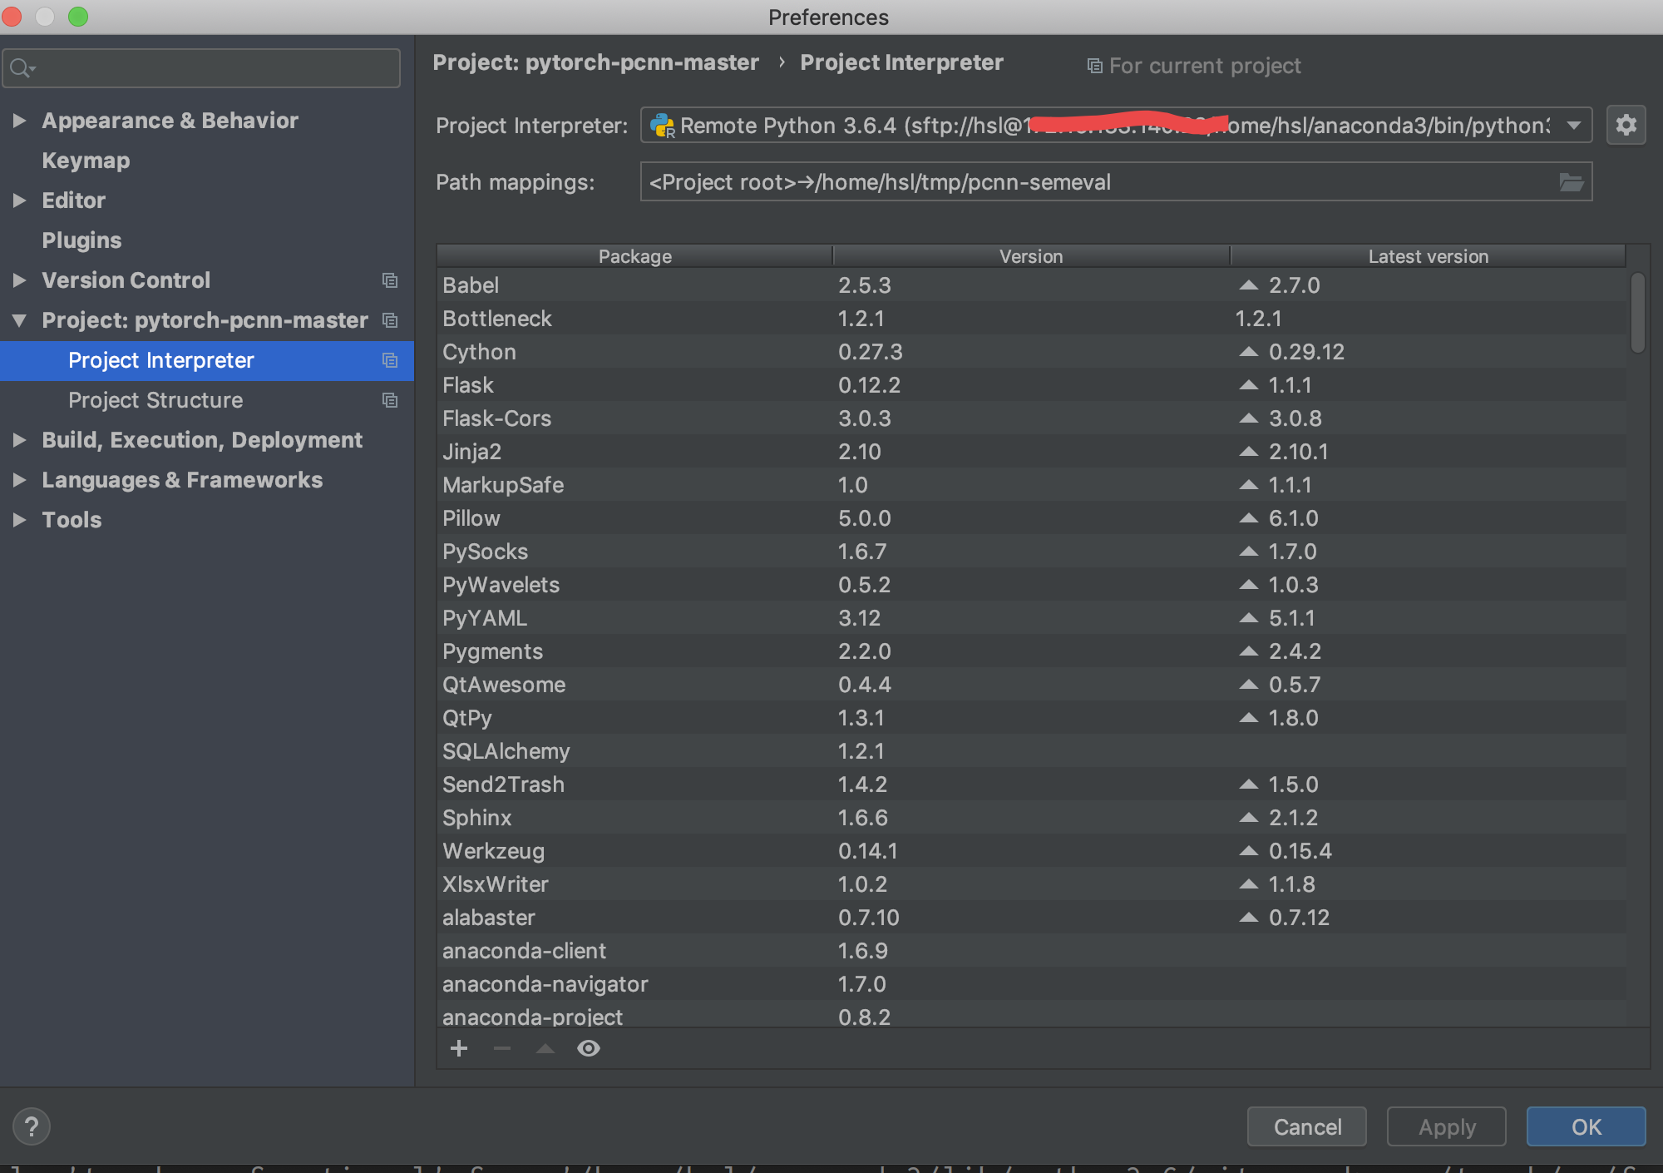Select the anaconda-client package row
This screenshot has height=1173, width=1663.
(1031, 951)
